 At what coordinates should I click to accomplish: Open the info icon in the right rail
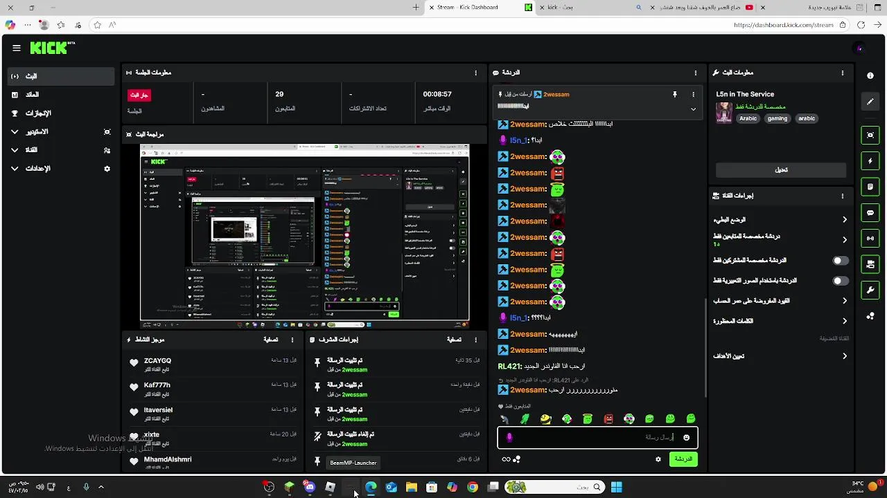point(870,75)
